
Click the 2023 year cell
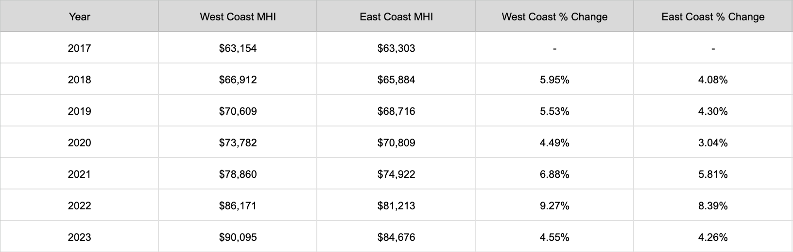(79, 237)
